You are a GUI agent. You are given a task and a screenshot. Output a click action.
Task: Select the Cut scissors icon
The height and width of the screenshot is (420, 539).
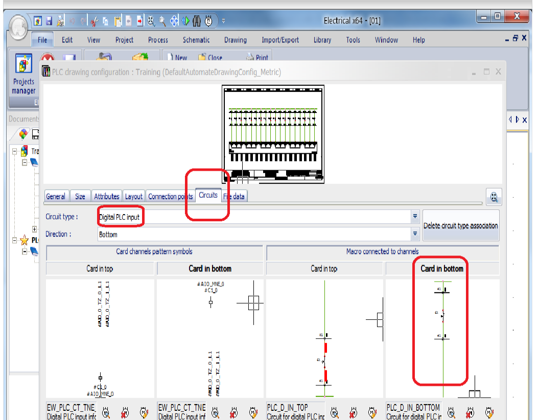(x=95, y=21)
